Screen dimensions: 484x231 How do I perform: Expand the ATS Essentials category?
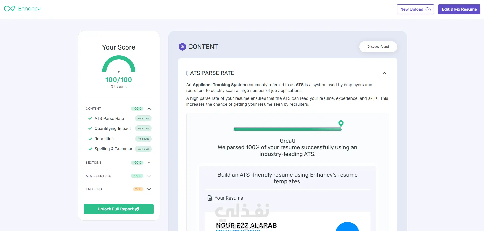click(149, 176)
